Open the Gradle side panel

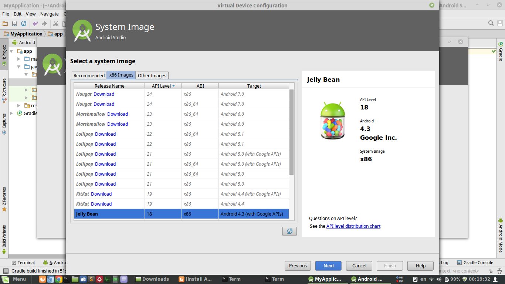[501, 51]
